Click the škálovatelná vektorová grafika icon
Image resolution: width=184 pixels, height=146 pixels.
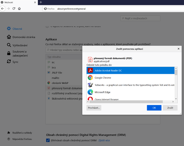[x=49, y=98]
